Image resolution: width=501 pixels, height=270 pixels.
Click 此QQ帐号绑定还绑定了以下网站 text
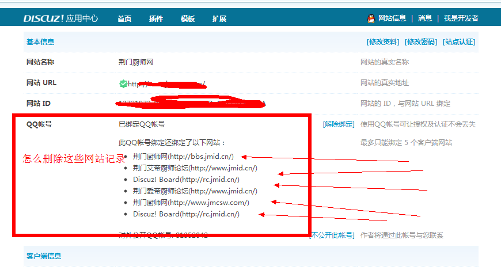pyautogui.click(x=172, y=143)
